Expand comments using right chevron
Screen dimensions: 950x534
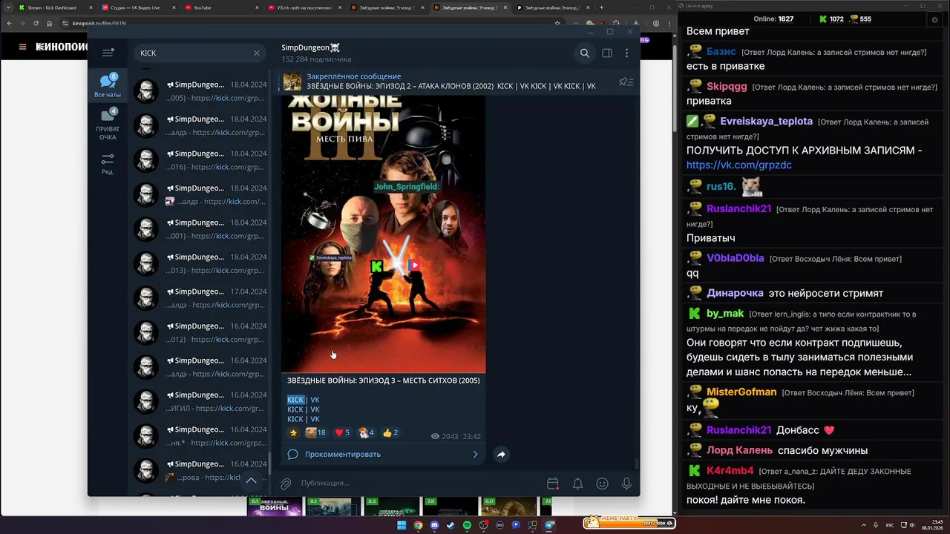476,454
